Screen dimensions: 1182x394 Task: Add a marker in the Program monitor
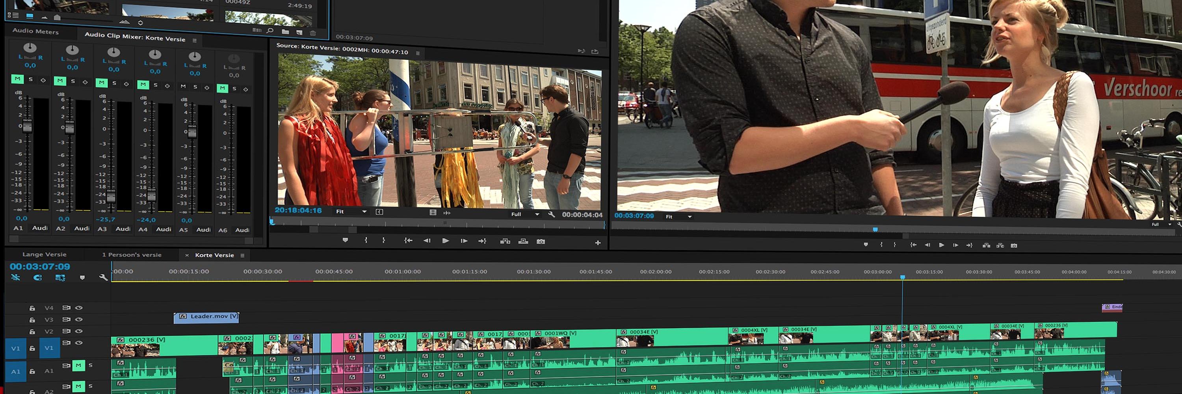click(x=866, y=244)
